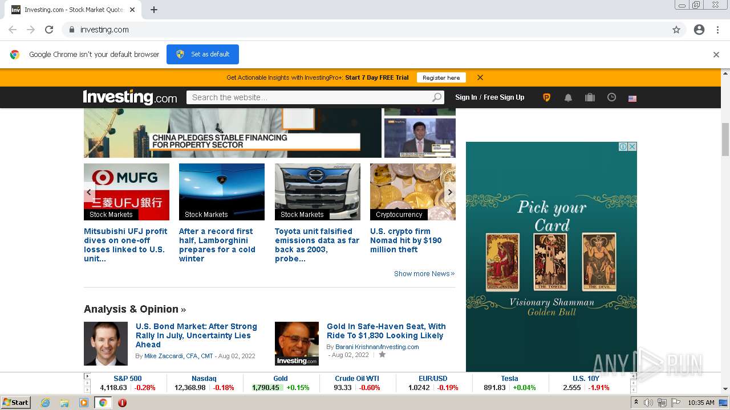Open the MUFG news thumbnail

point(127,192)
